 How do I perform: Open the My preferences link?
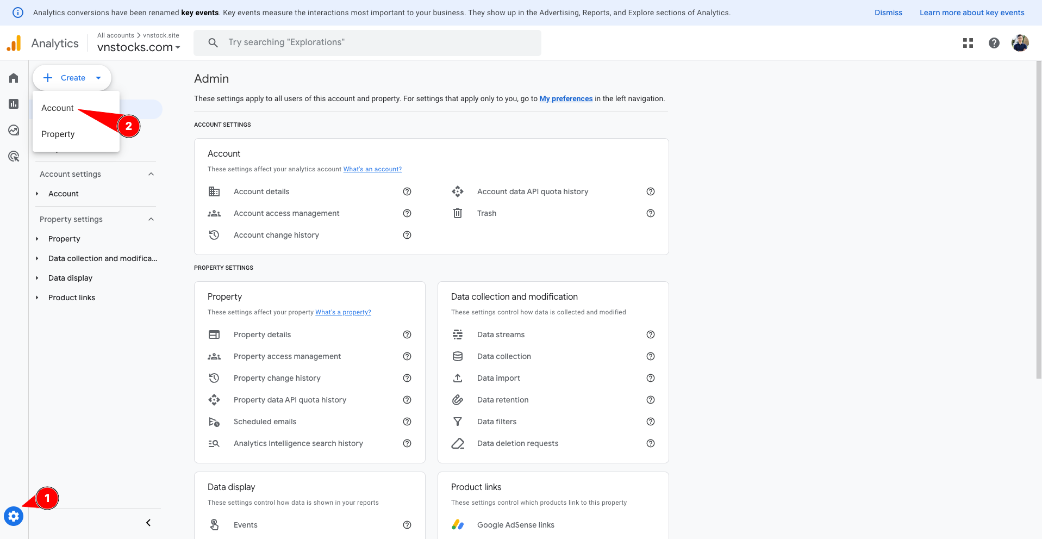565,98
